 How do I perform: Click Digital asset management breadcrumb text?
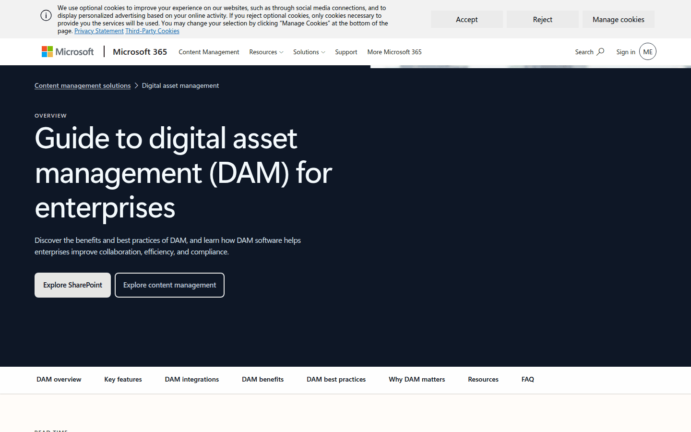click(x=180, y=85)
